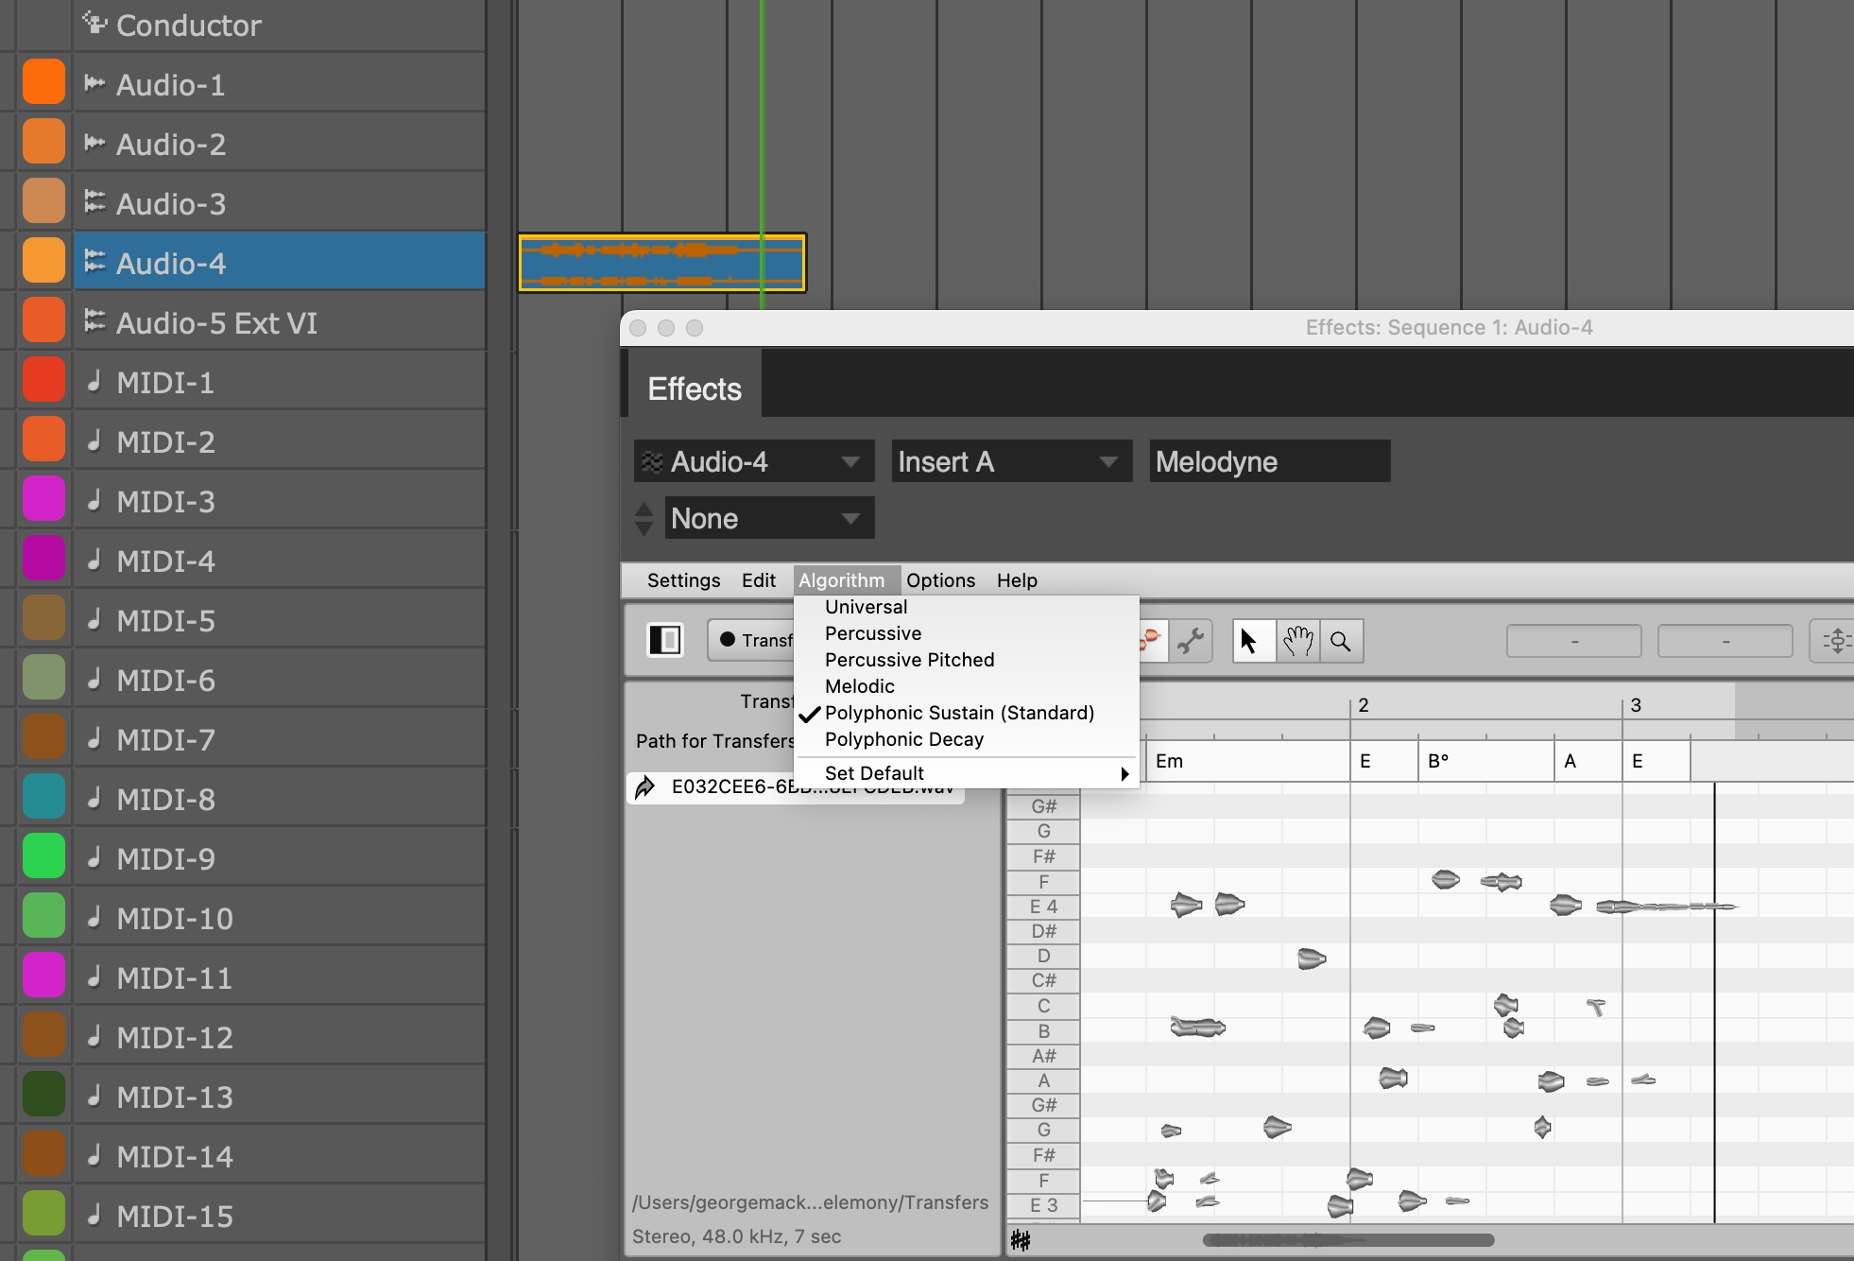Expand the Set Default submenu arrow
Image resolution: width=1854 pixels, height=1261 pixels.
[1124, 773]
